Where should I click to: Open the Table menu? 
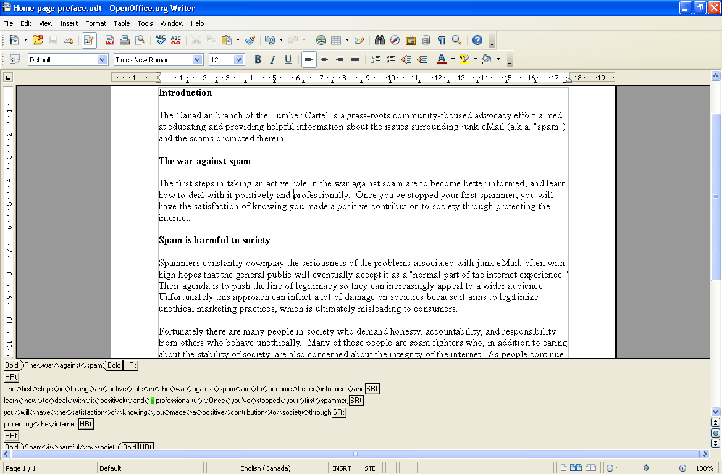(122, 23)
